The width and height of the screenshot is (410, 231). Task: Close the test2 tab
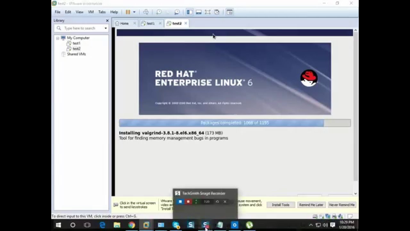pyautogui.click(x=185, y=23)
